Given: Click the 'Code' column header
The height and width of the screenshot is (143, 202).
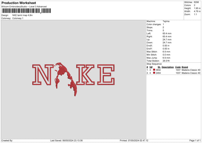Looking at the screenshot, I should pyautogui.click(x=178, y=67).
